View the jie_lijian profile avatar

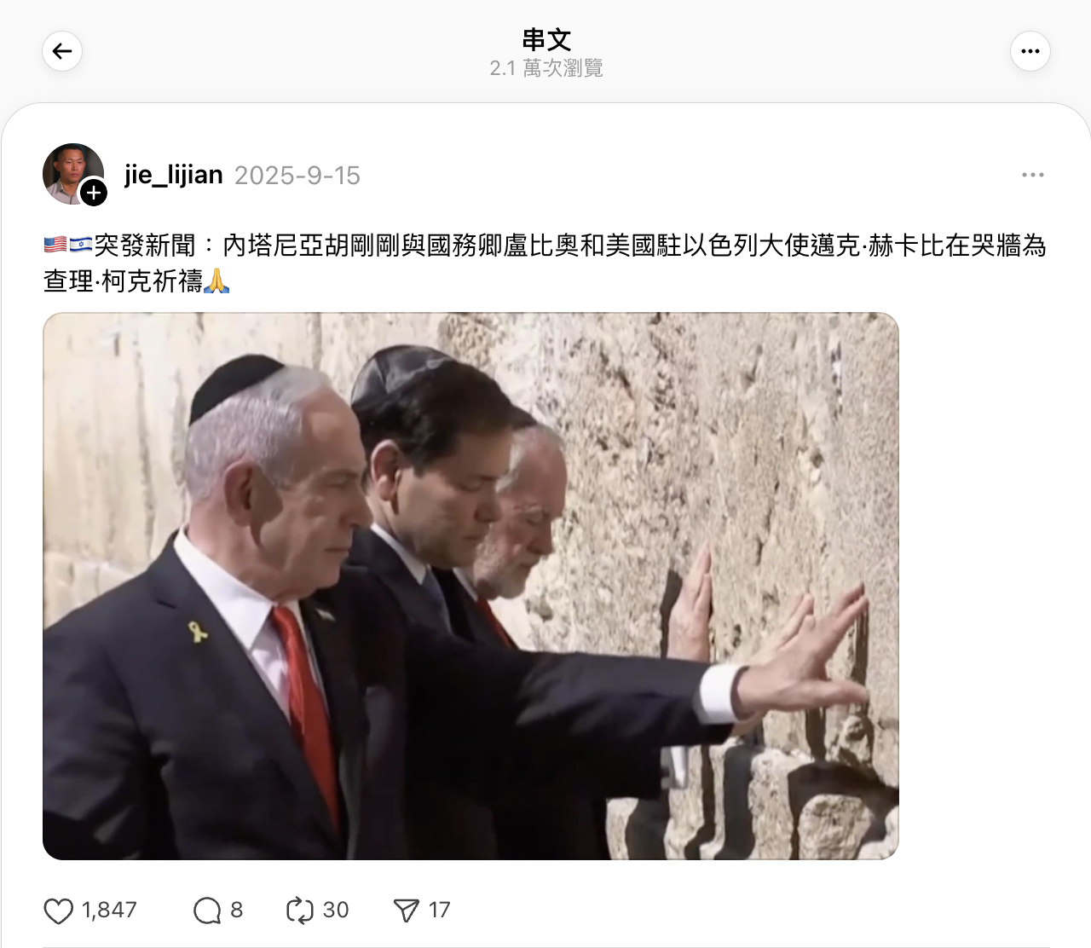tap(73, 174)
